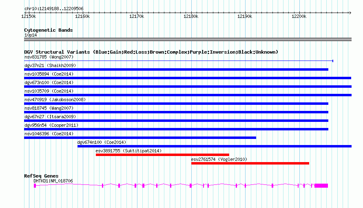Click the blue nsv470919 gain bar
This screenshot has height=208, width=363.
[176, 104]
